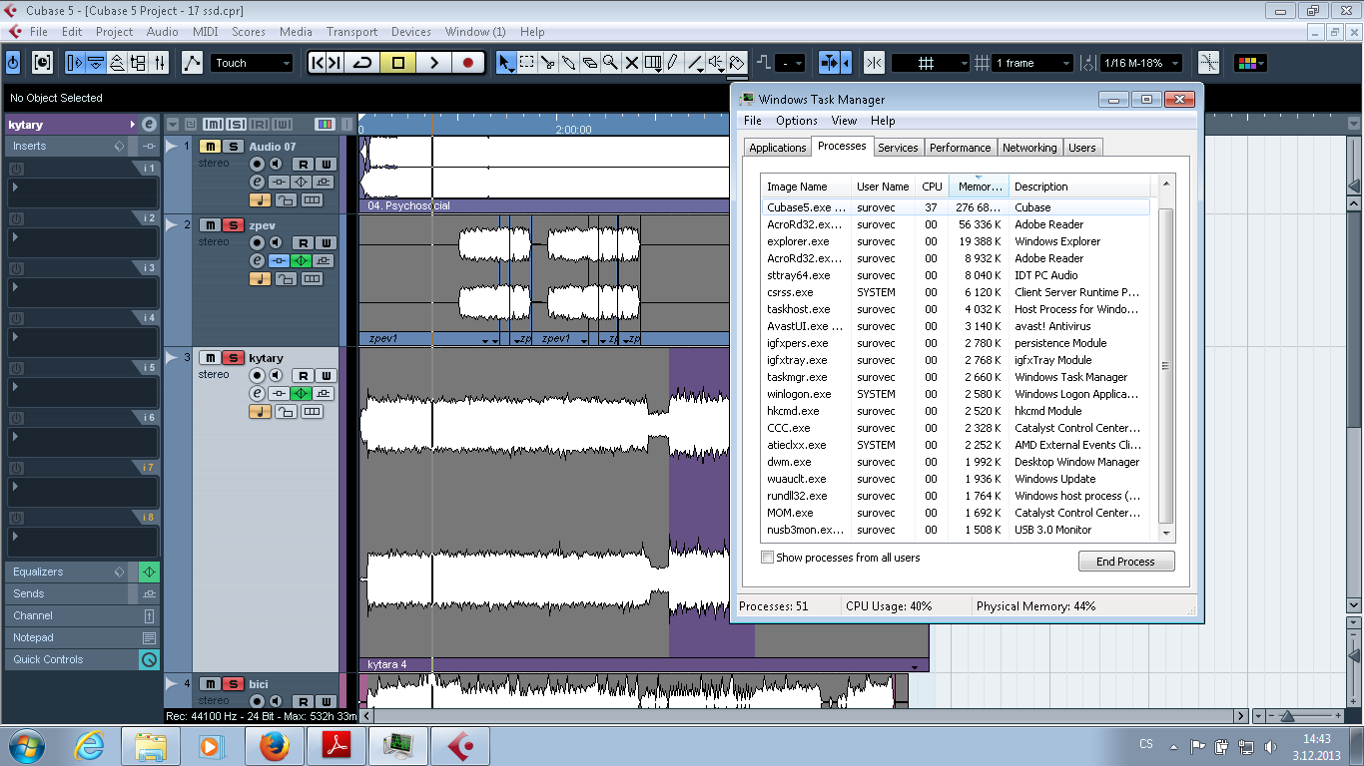Click the End Process button
The height and width of the screenshot is (766, 1364).
[1125, 562]
